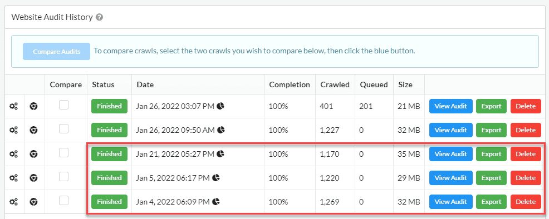The image size is (549, 219).
Task: Click the Completion column header
Action: (290, 84)
